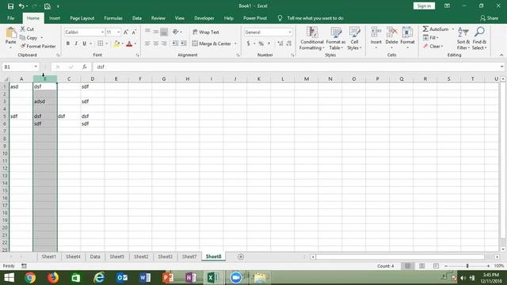Click the Insert cells icon
Image resolution: width=507 pixels, height=285 pixels.
[x=376, y=32]
